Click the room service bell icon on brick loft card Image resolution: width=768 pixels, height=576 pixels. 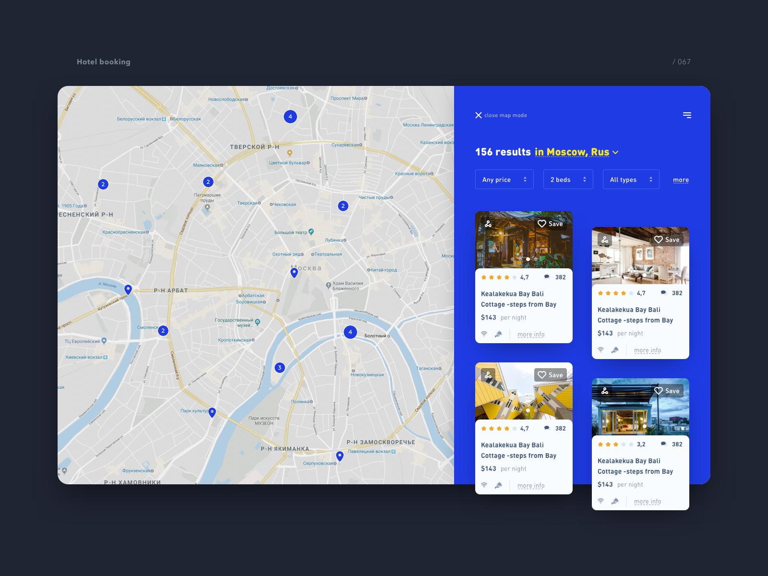[615, 350]
